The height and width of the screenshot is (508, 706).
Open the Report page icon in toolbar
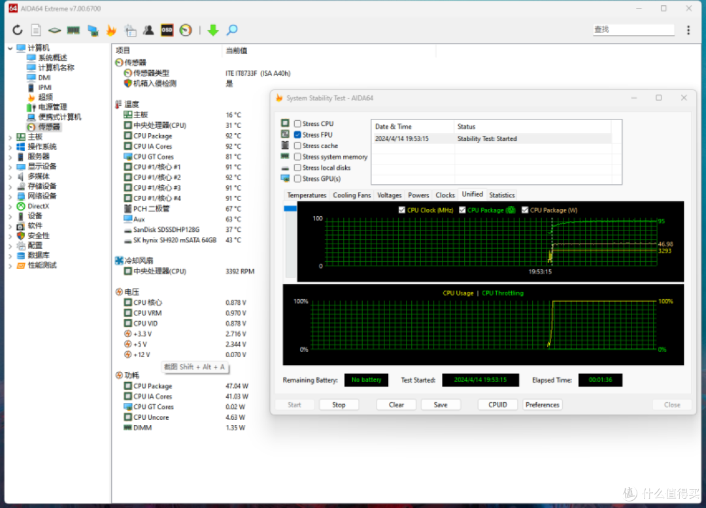[35, 30]
